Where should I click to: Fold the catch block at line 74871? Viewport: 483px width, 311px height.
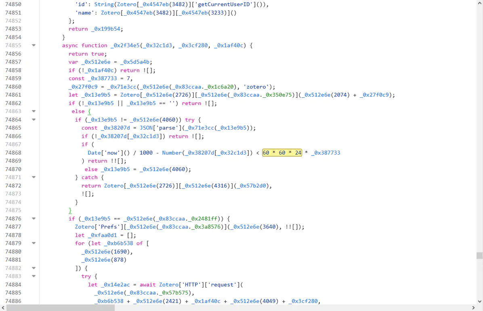tap(34, 177)
